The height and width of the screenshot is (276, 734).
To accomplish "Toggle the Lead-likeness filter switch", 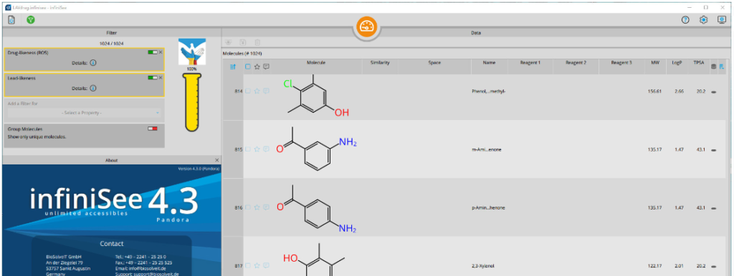I will click(x=152, y=77).
